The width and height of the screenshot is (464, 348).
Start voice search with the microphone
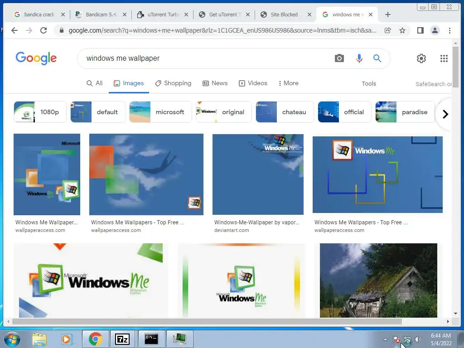[359, 58]
